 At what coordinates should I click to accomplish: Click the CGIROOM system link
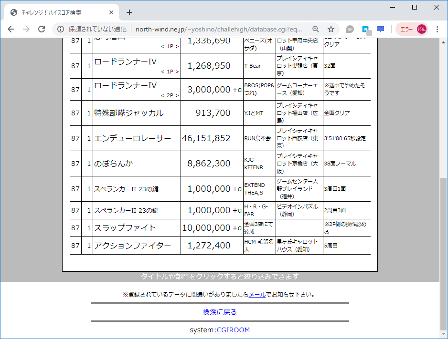tap(233, 329)
